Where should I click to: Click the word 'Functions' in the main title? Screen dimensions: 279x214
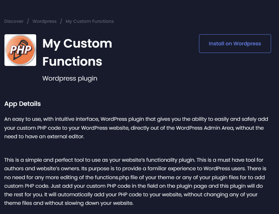[72, 61]
